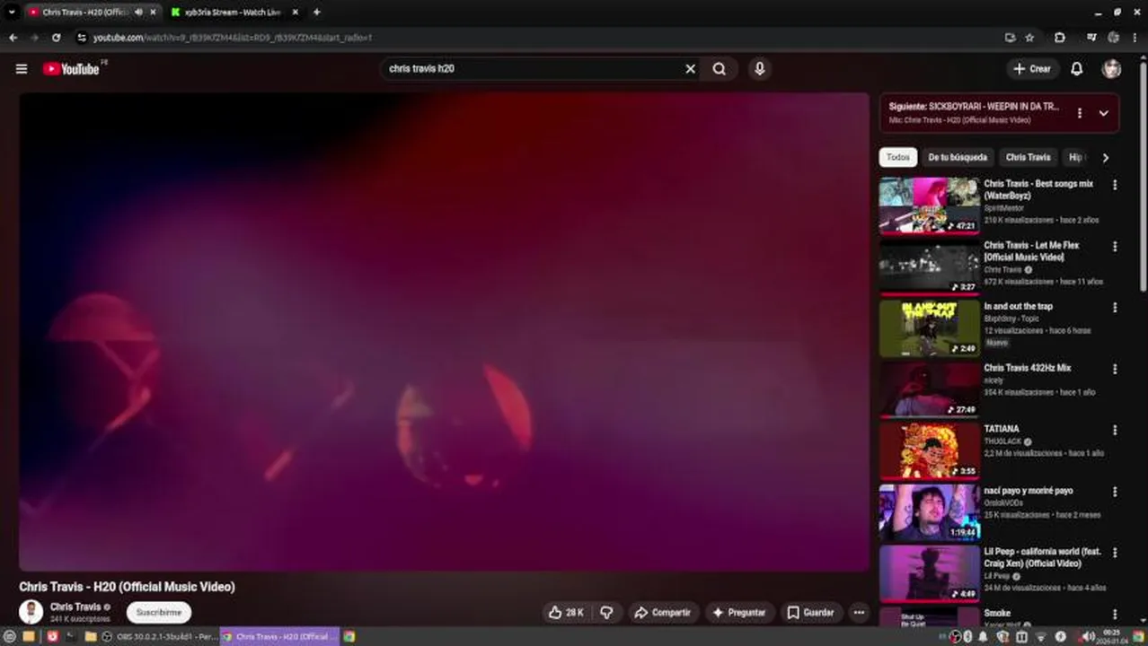
Task: Open the taskbar Bluetooth icon
Action: pos(967,636)
